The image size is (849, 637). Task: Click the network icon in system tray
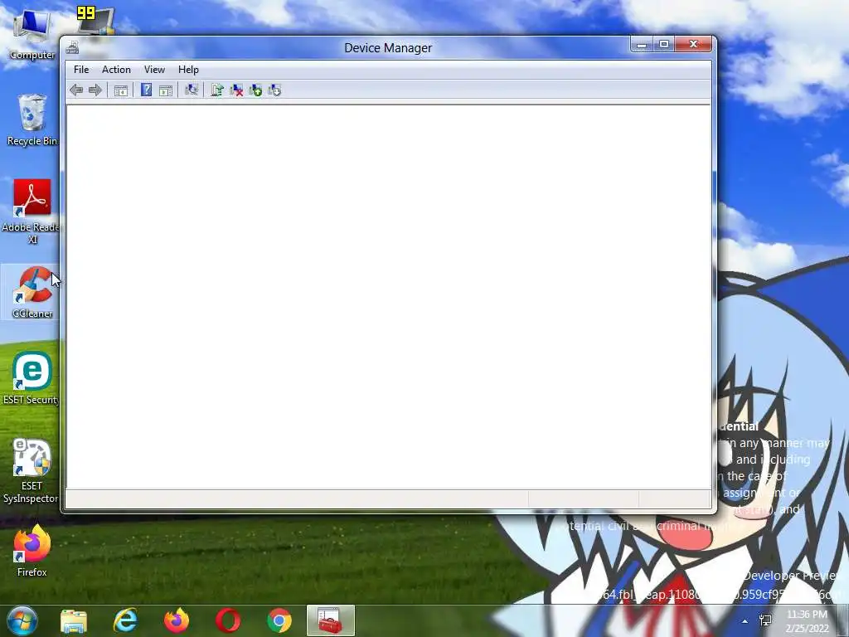pos(765,620)
